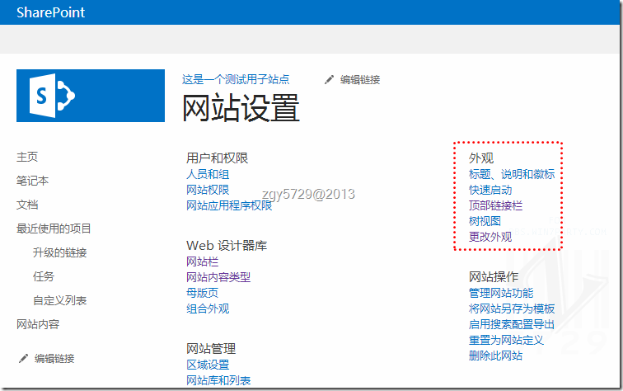The image size is (623, 391).
Task: Open 自定义列表 under recent items
Action: [x=59, y=300]
